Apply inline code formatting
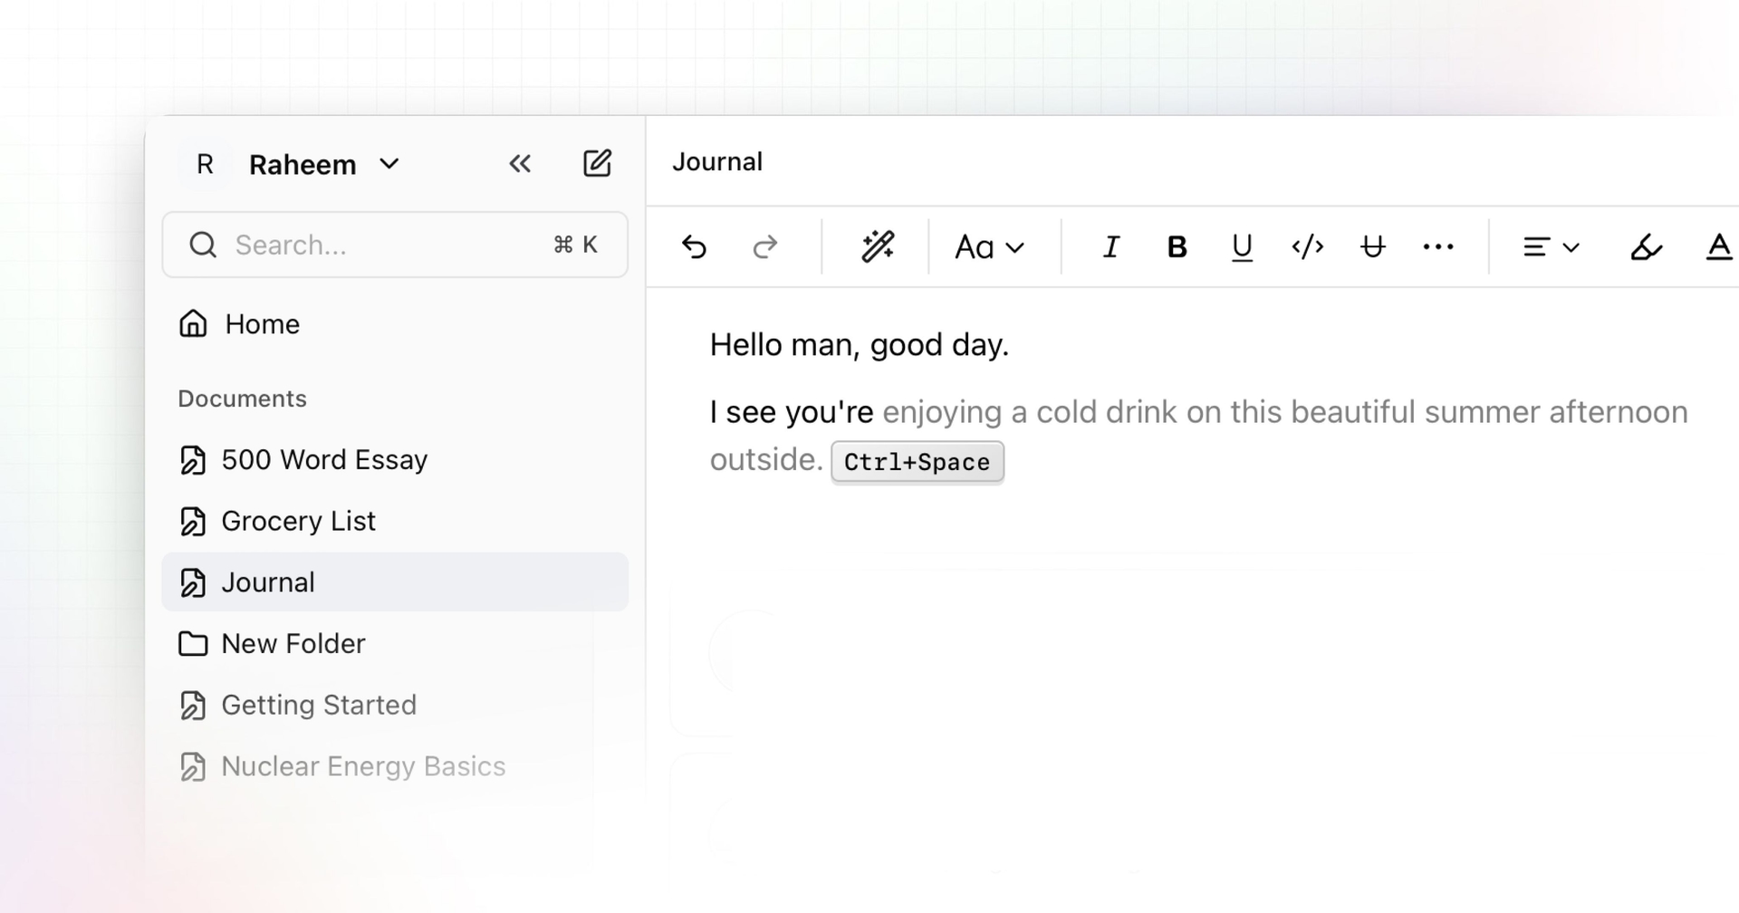 click(1307, 246)
